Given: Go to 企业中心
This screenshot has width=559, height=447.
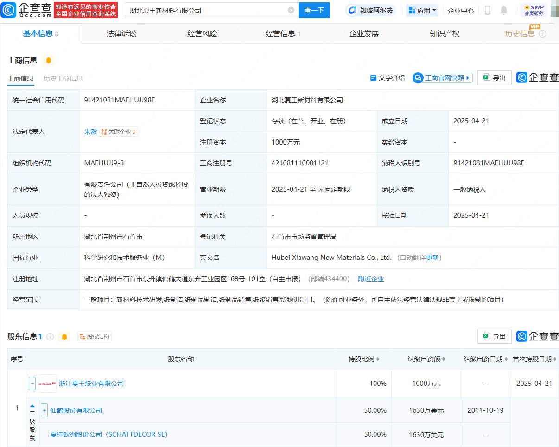Looking at the screenshot, I should pyautogui.click(x=461, y=10).
